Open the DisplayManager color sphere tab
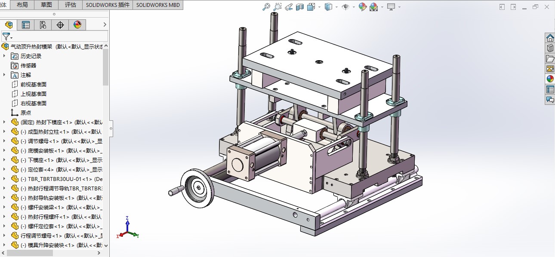Viewport: 555px width, 257px height. [x=77, y=25]
